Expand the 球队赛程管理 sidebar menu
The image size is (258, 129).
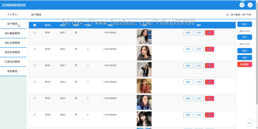(13, 33)
